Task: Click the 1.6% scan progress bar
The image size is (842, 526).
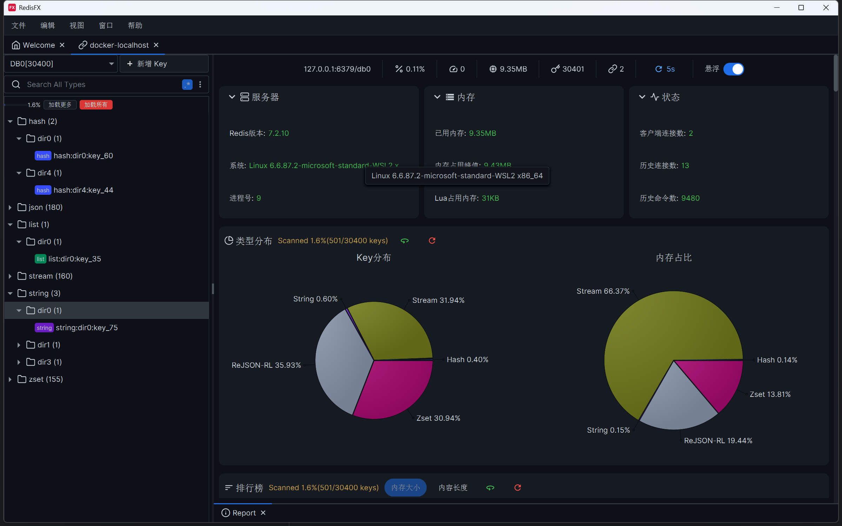Action: (x=16, y=105)
